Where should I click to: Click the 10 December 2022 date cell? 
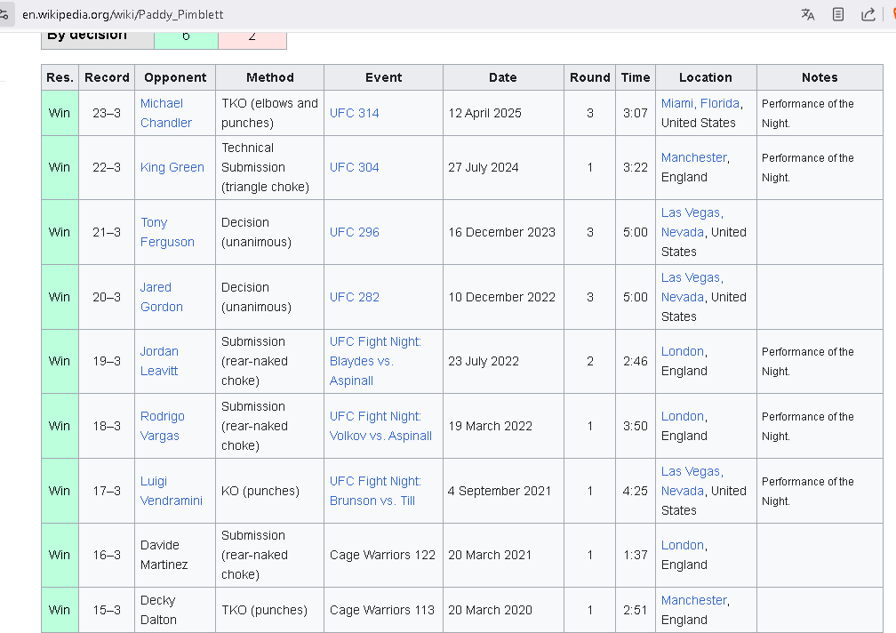click(x=503, y=297)
